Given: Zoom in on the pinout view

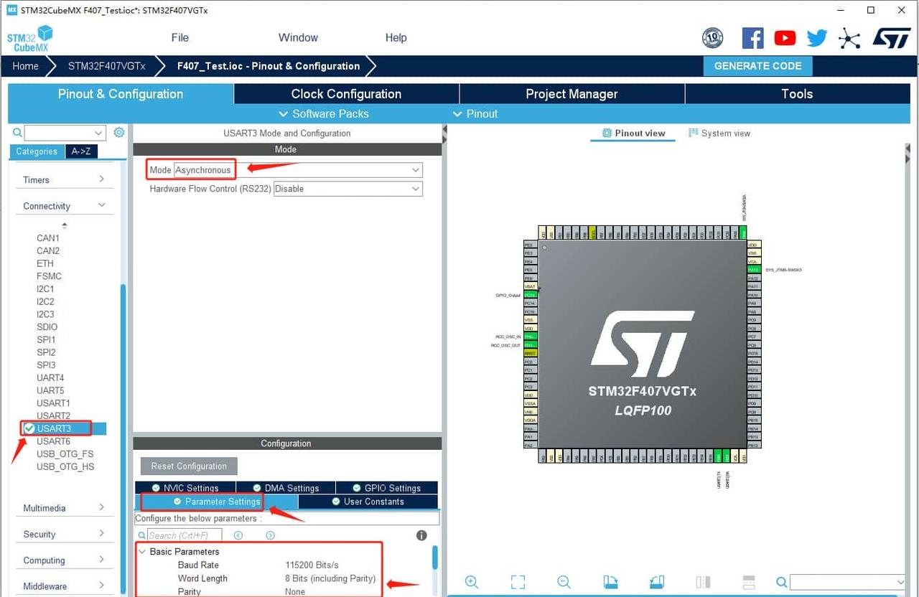Looking at the screenshot, I should click(472, 582).
